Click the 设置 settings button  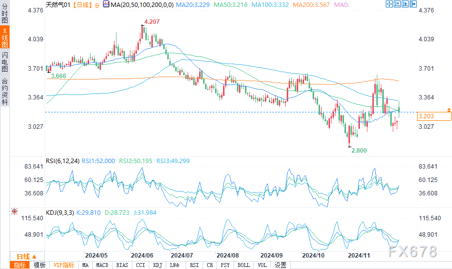[x=280, y=265]
